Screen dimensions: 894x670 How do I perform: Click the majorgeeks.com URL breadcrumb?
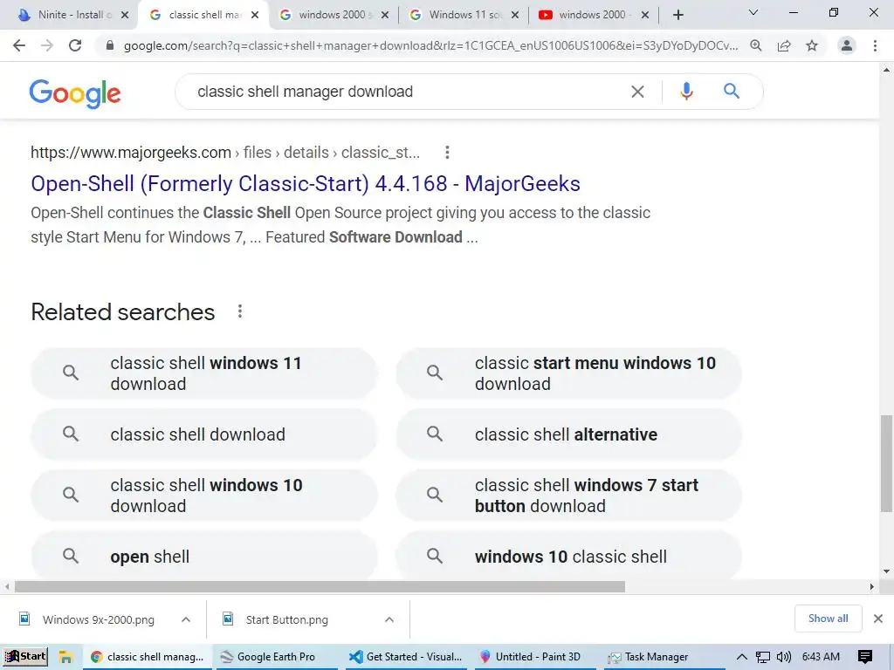[x=225, y=153]
